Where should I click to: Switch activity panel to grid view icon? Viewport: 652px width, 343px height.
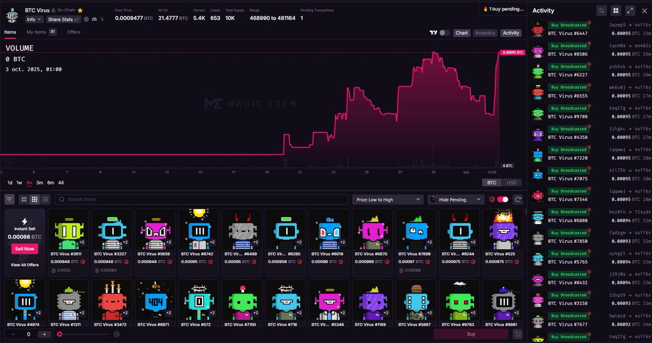pyautogui.click(x=616, y=10)
